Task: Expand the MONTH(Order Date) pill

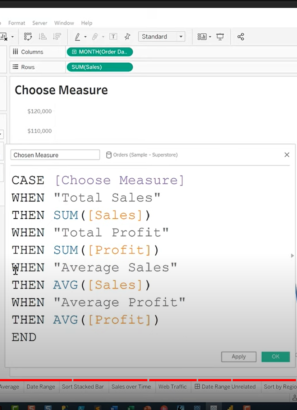Action: [x=74, y=52]
